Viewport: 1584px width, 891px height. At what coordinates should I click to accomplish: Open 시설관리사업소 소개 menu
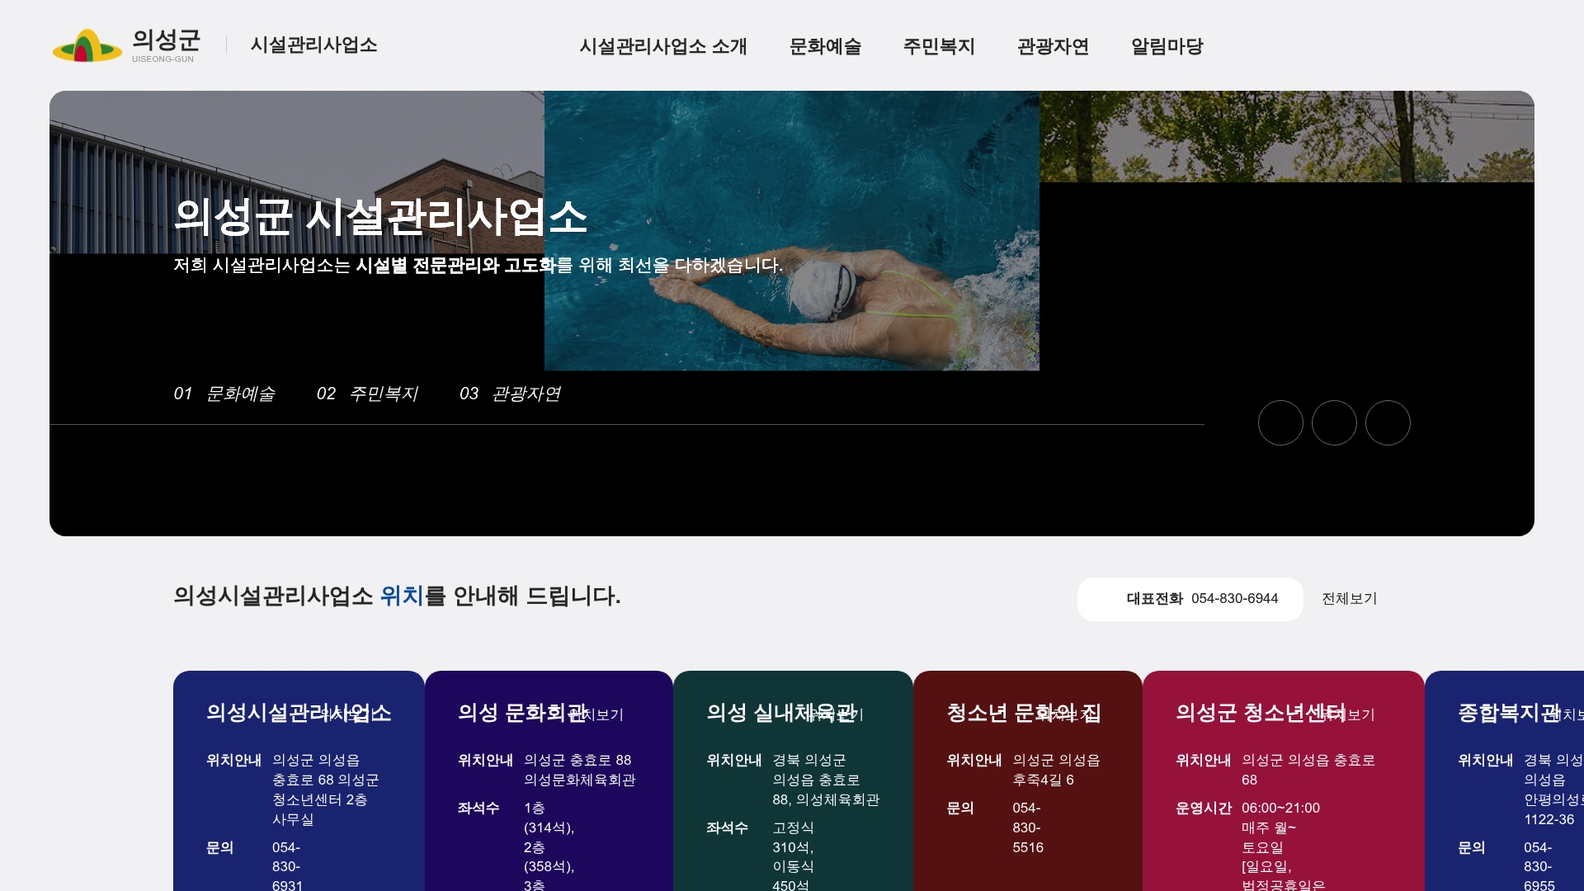pyautogui.click(x=662, y=46)
